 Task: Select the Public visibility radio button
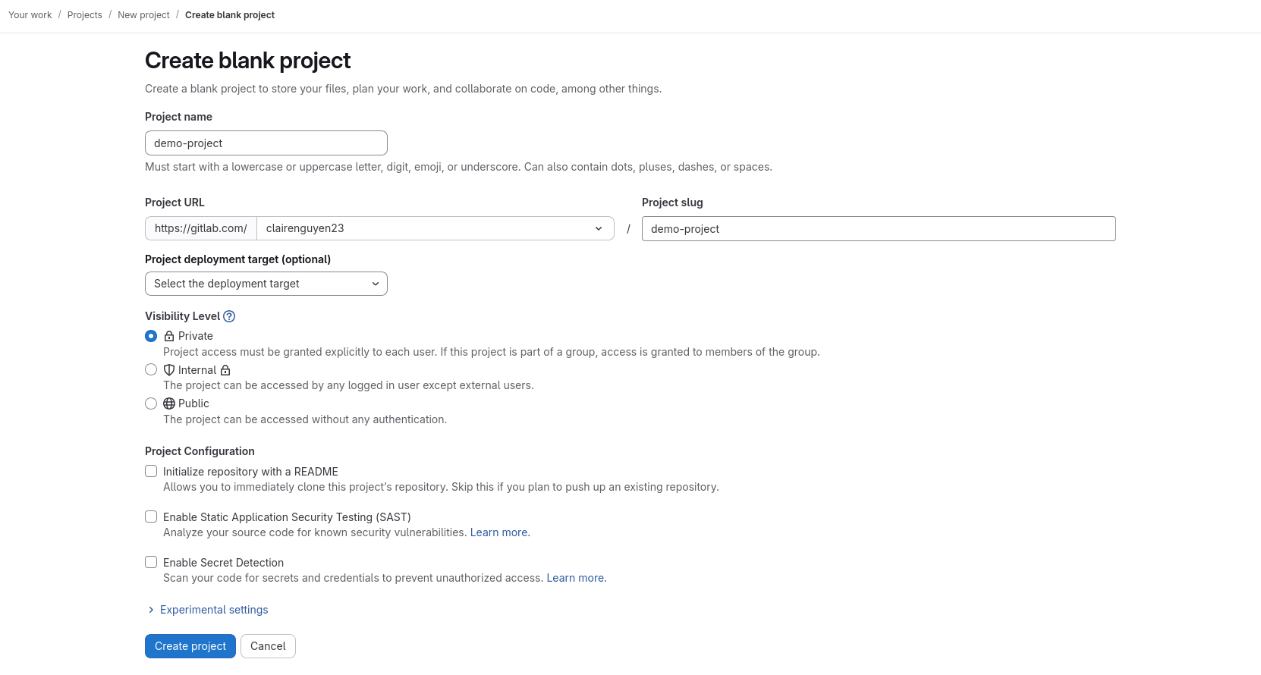(x=151, y=403)
